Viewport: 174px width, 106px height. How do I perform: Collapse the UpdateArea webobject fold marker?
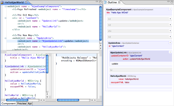click(x=5, y=38)
